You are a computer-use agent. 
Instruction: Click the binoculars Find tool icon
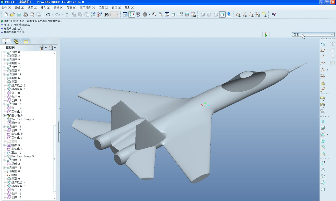(106, 14)
